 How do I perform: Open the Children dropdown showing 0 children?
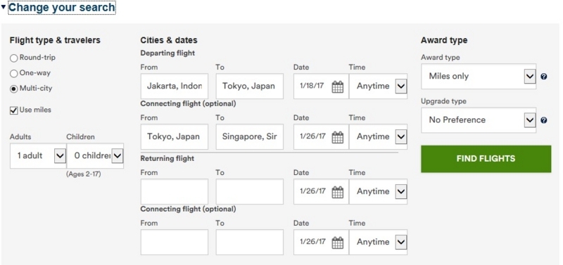(95, 155)
